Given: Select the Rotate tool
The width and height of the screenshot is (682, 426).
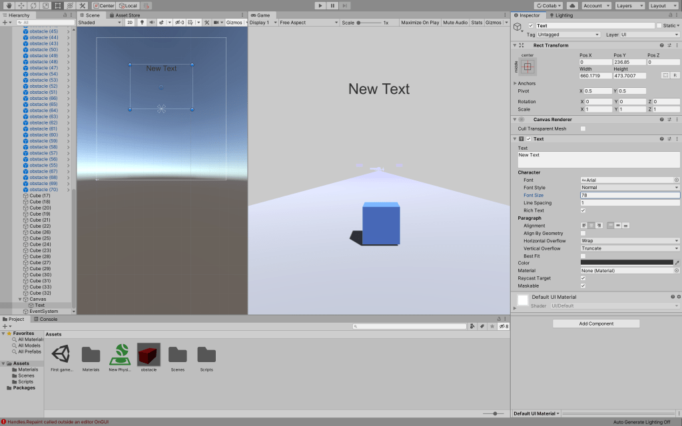Looking at the screenshot, I should point(33,5).
